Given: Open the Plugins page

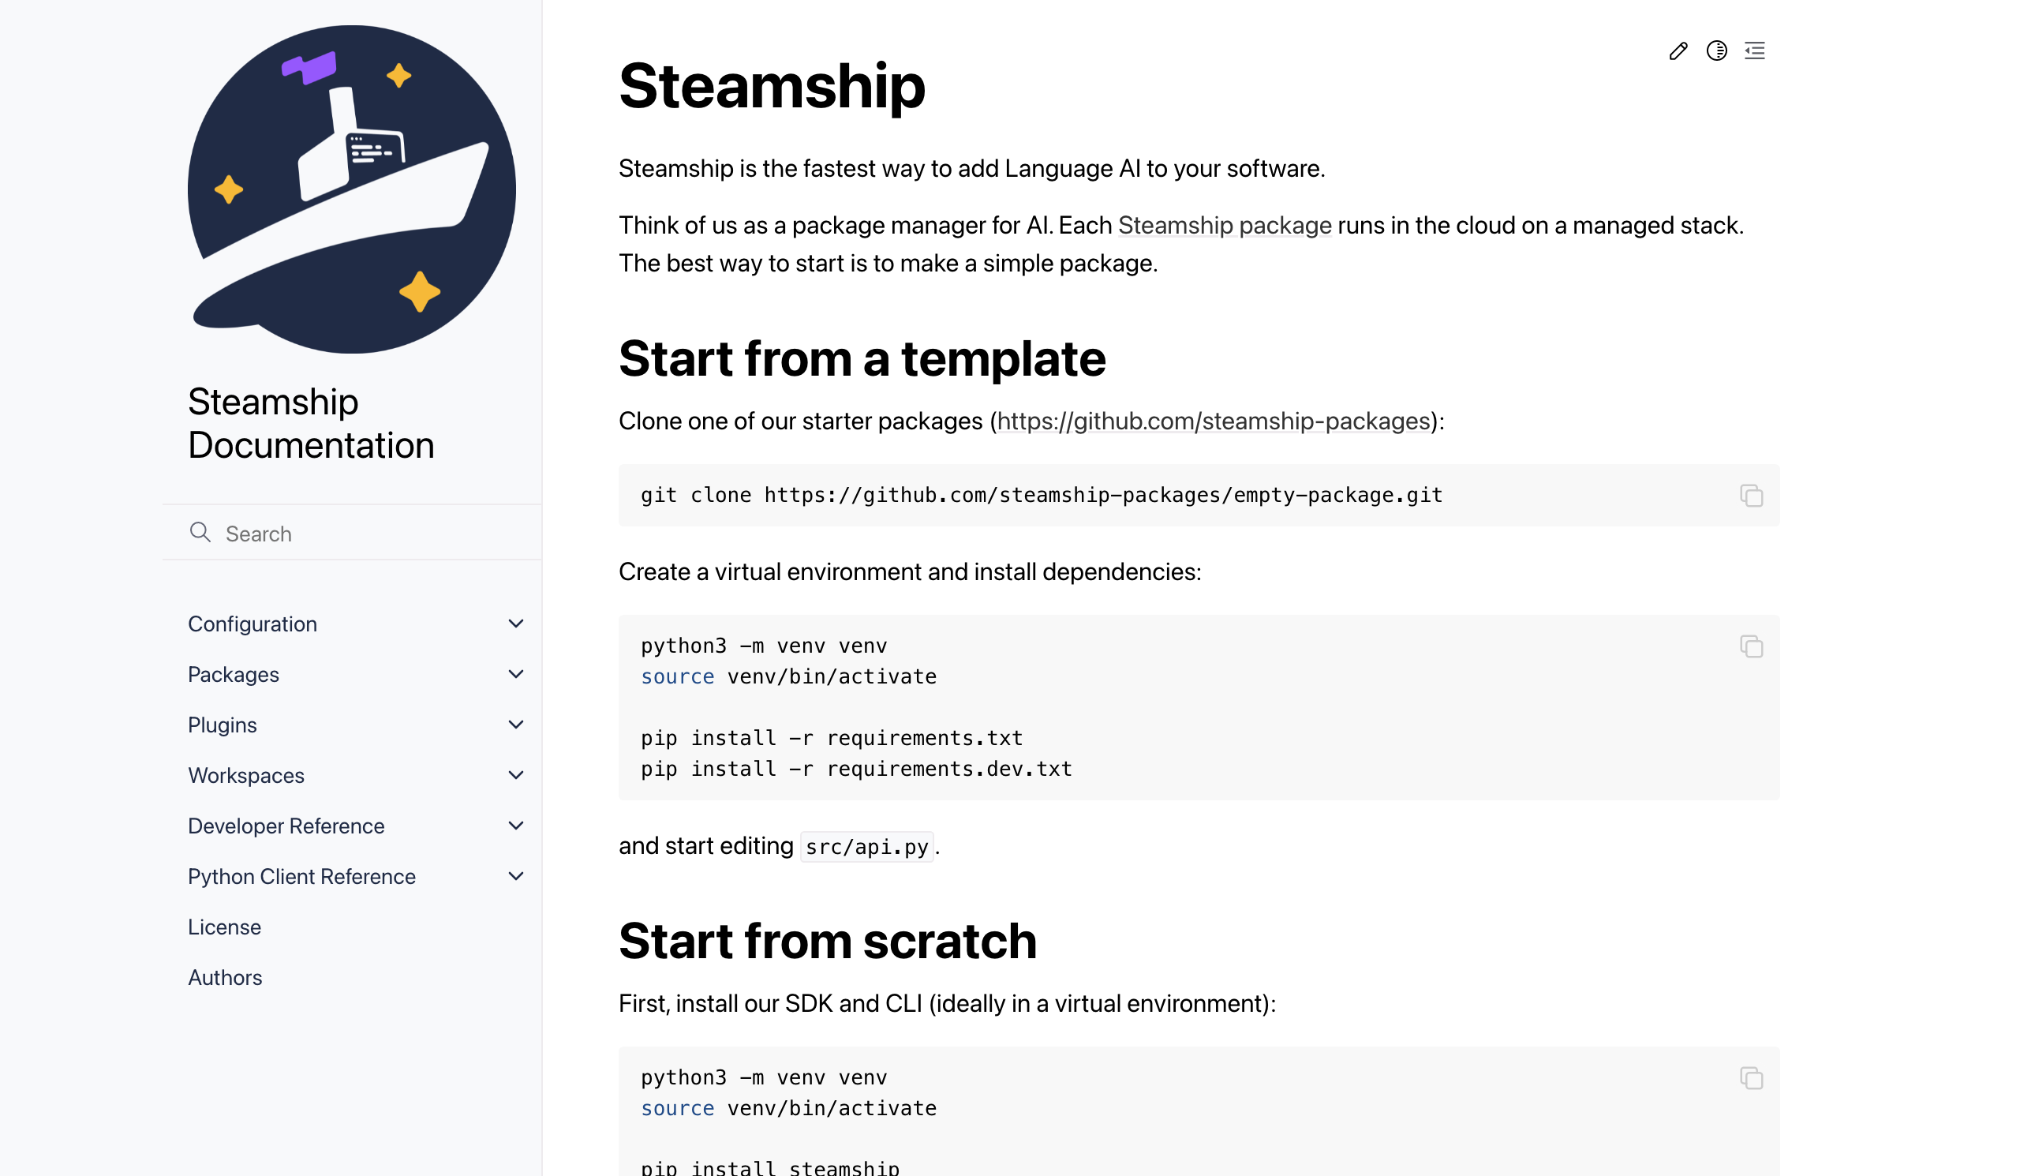Looking at the screenshot, I should tap(222, 725).
